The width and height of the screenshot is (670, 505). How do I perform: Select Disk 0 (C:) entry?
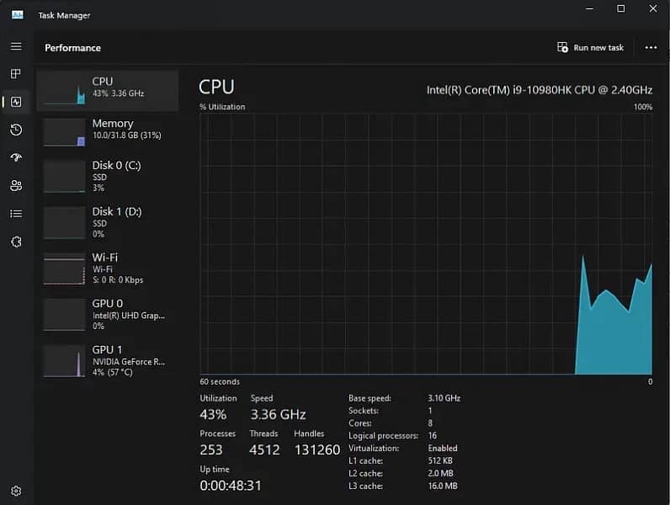[107, 176]
